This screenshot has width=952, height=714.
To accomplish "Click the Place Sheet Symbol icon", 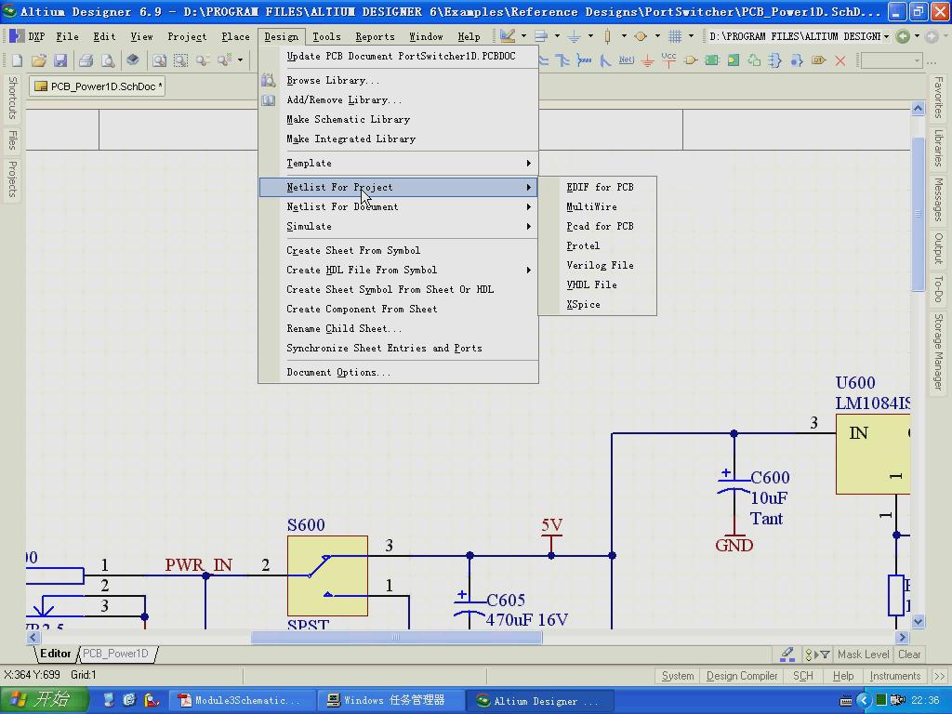I will 711,60.
